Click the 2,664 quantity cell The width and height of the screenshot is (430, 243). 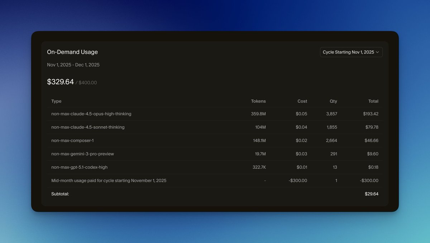[x=331, y=140]
